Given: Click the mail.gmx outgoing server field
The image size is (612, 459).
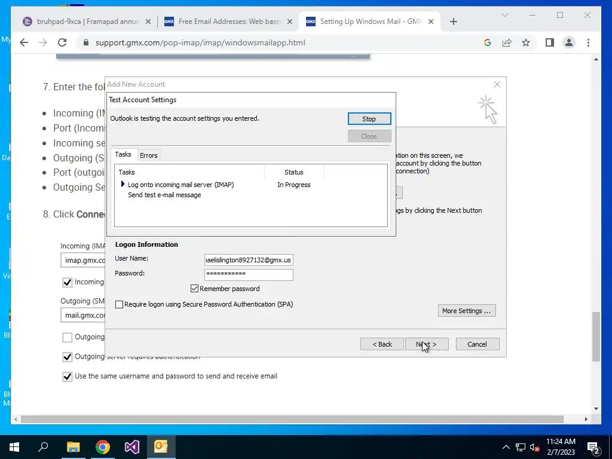Looking at the screenshot, I should (83, 315).
